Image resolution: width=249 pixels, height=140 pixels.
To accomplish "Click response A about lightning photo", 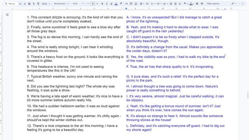I will [x=174, y=19].
